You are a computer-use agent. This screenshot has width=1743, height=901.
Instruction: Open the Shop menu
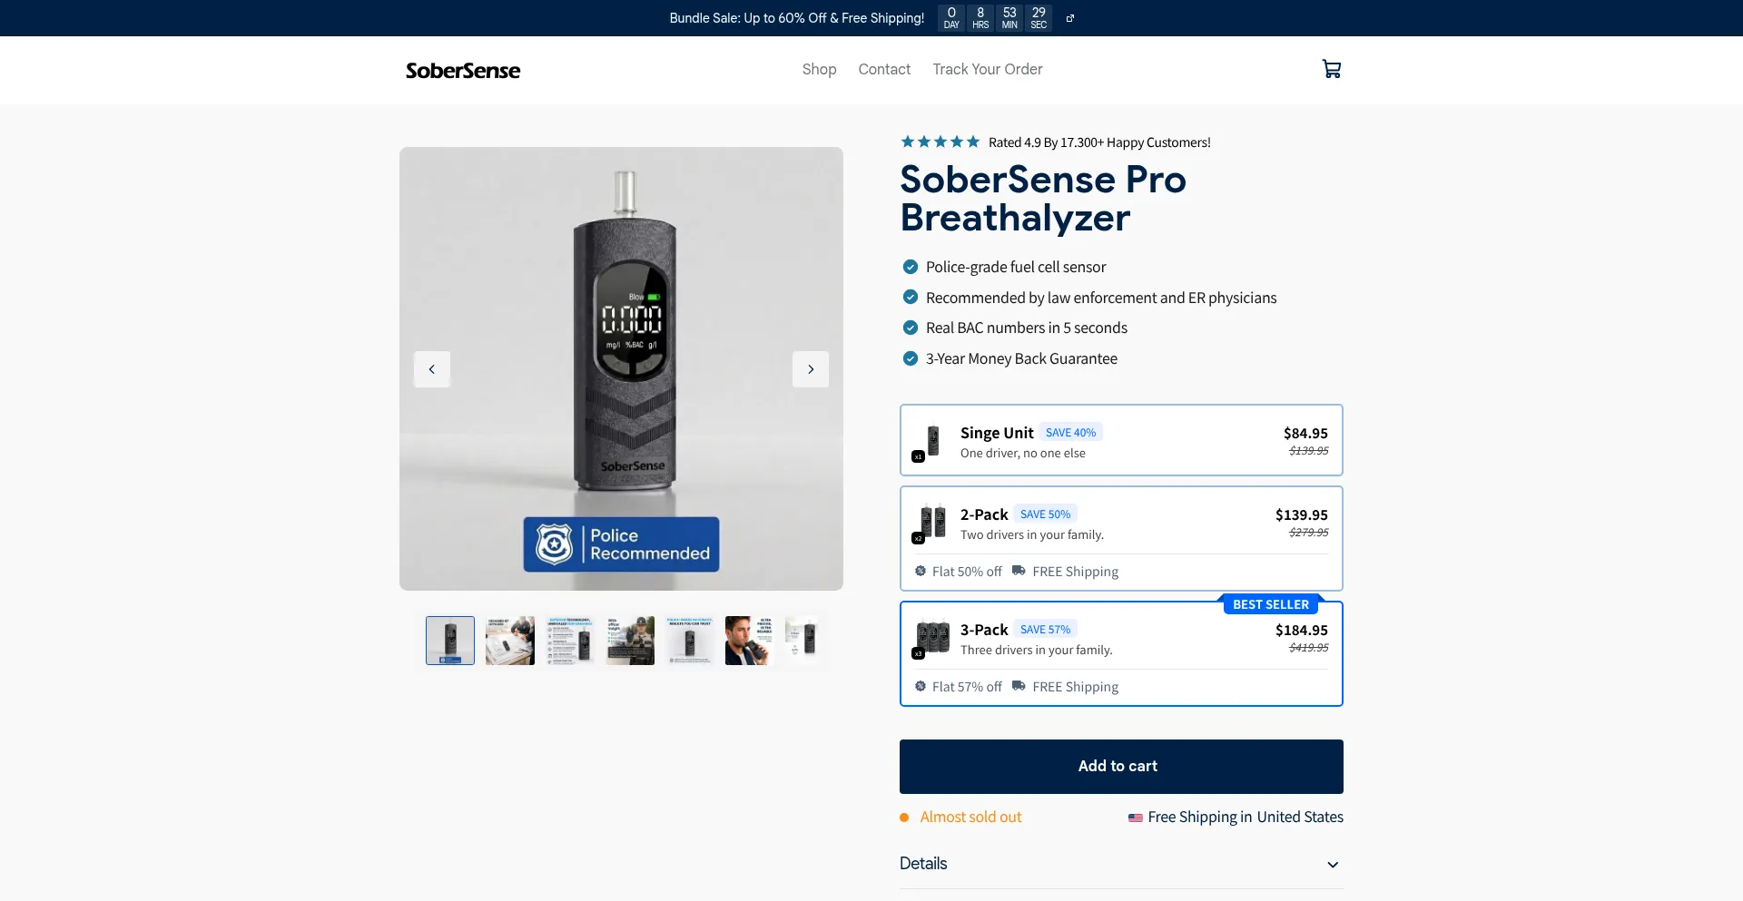click(x=819, y=69)
